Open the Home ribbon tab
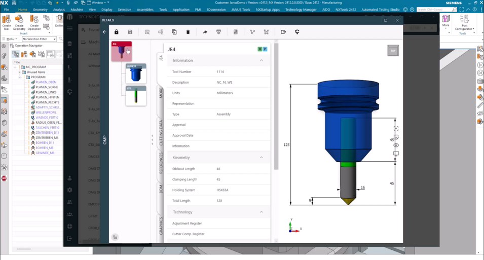 (22, 10)
